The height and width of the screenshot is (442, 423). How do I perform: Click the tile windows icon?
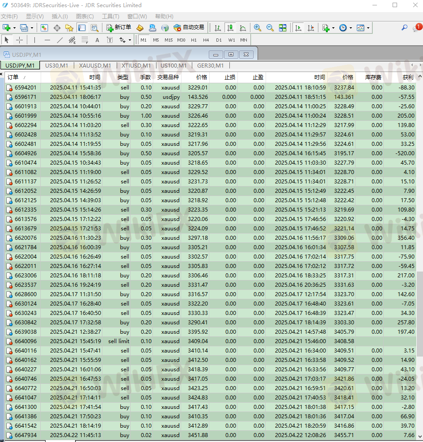283,28
